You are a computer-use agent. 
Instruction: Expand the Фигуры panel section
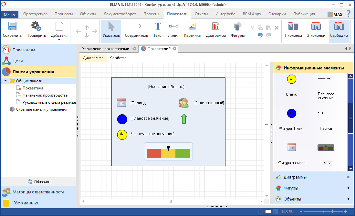[x=348, y=188]
